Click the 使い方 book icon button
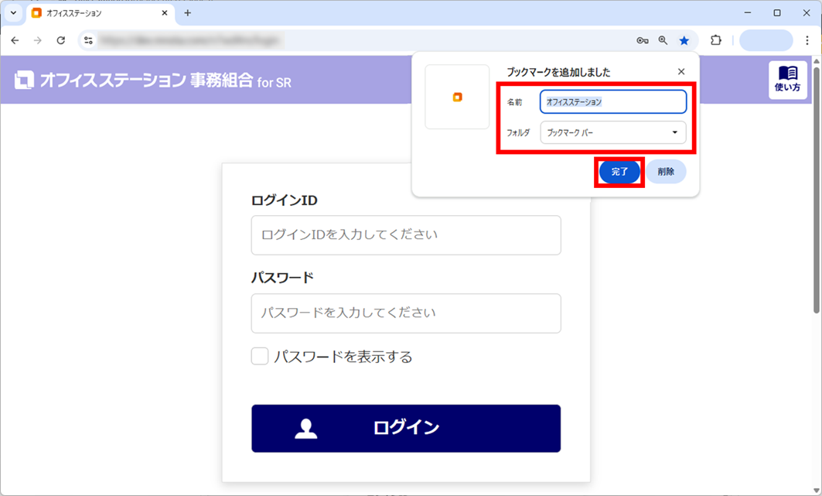The width and height of the screenshot is (822, 496). coord(787,80)
